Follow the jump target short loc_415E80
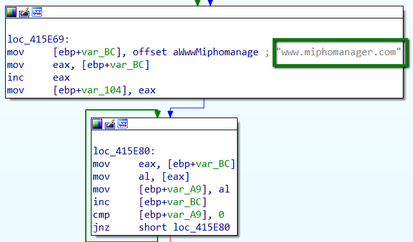 pos(184,227)
